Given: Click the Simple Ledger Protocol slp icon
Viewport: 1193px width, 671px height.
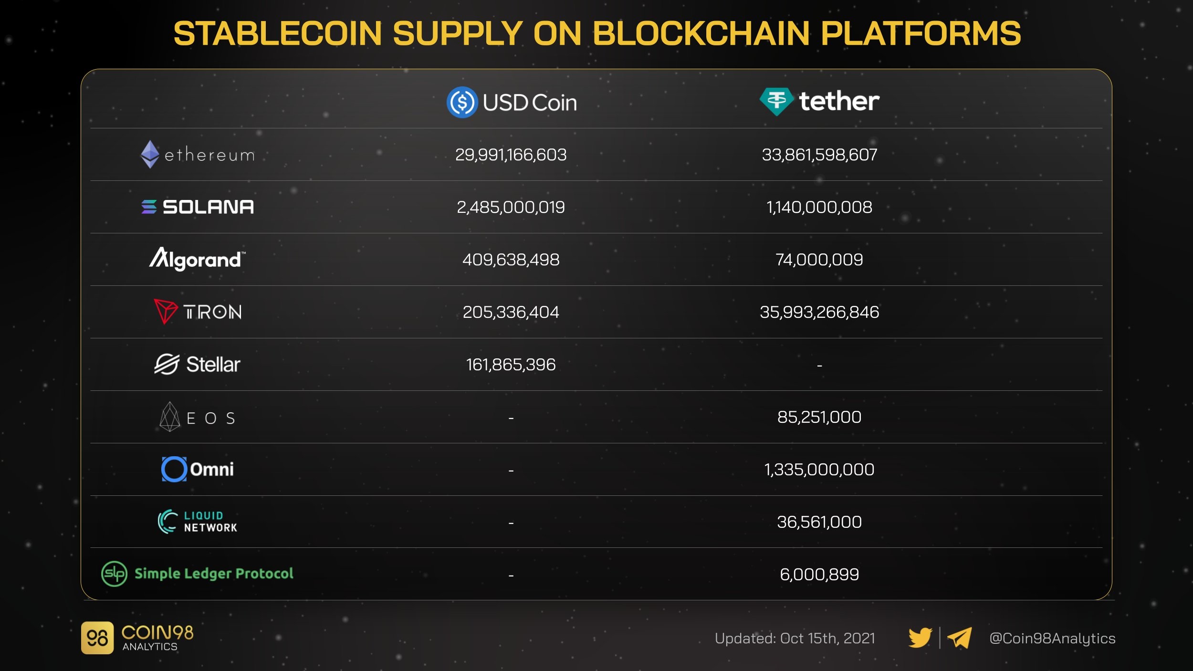Looking at the screenshot, I should coord(114,574).
